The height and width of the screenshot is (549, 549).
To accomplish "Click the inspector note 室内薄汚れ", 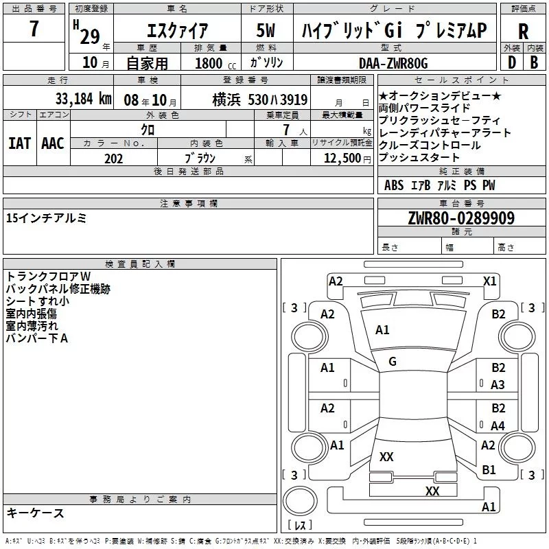I will tap(32, 326).
